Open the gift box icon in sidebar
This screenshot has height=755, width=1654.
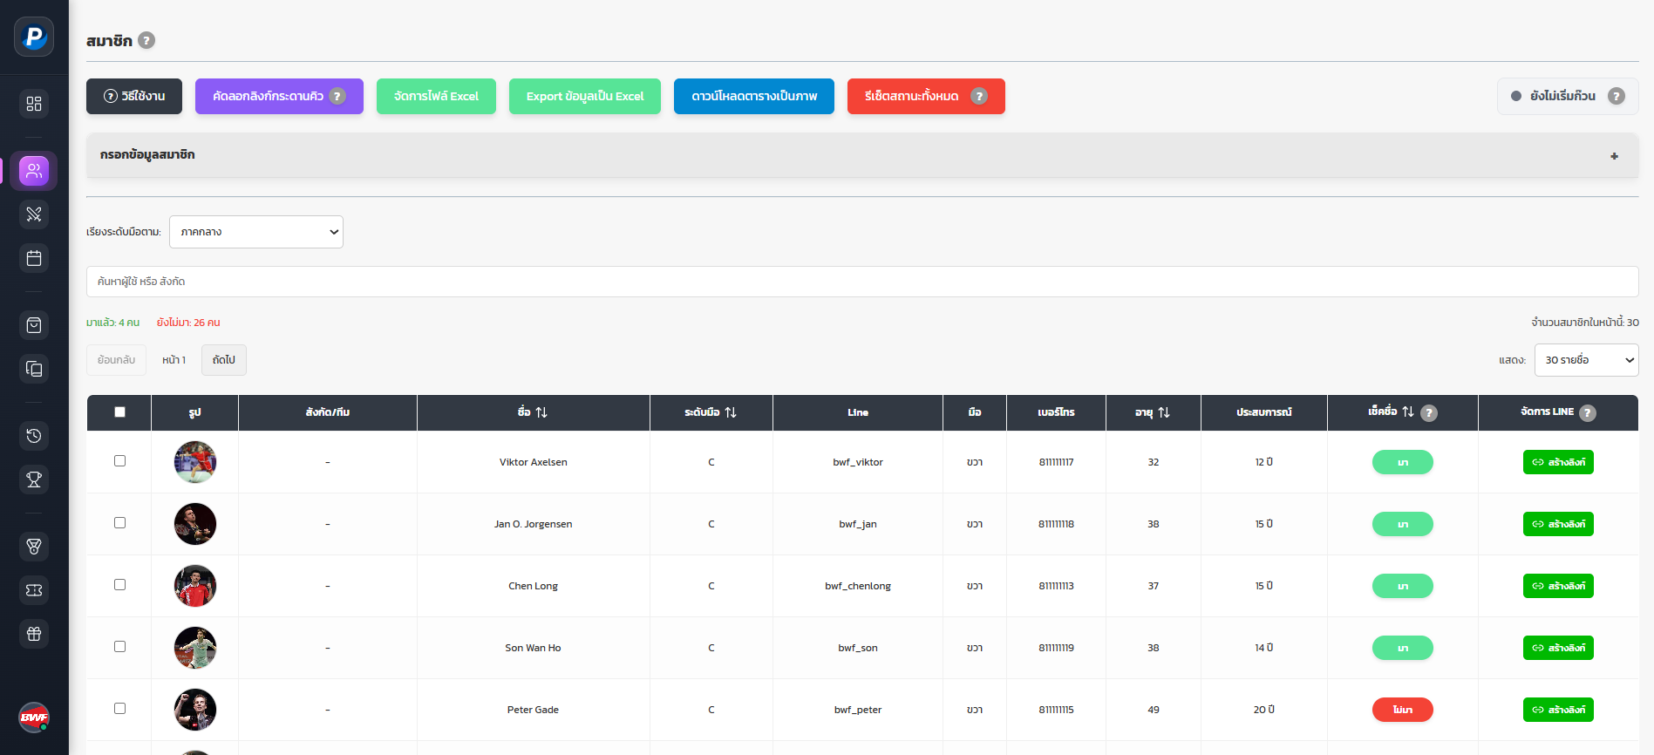34,634
